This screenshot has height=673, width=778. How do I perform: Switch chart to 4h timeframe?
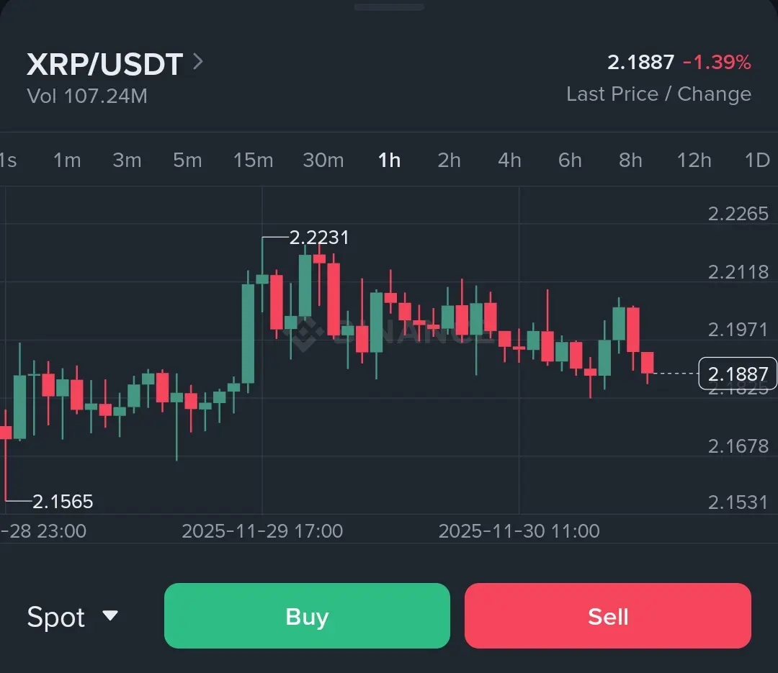[x=509, y=160]
